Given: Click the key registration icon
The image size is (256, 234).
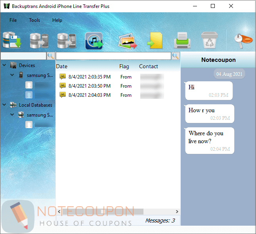Looking at the screenshot, I should (243, 41).
